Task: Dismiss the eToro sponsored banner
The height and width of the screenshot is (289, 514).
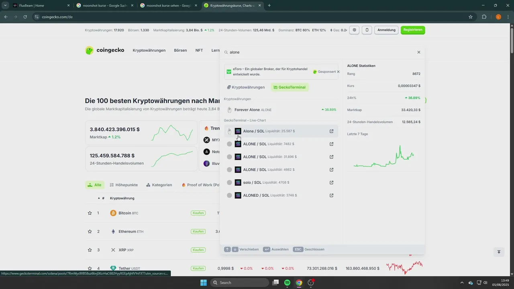Action: (x=338, y=71)
